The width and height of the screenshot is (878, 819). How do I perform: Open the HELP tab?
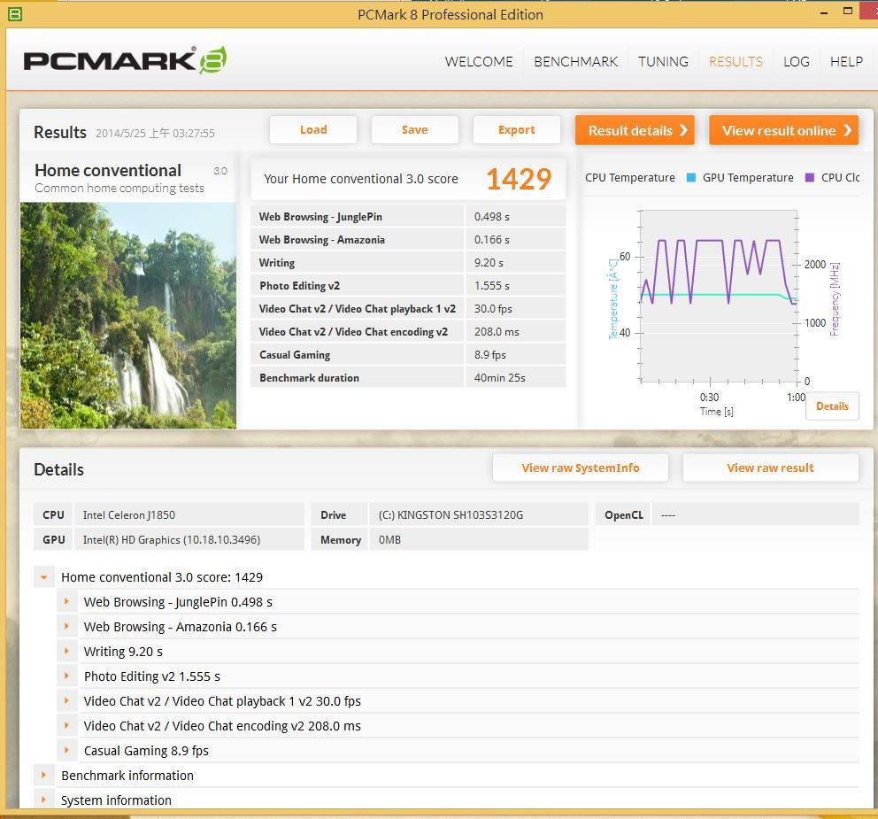click(846, 62)
